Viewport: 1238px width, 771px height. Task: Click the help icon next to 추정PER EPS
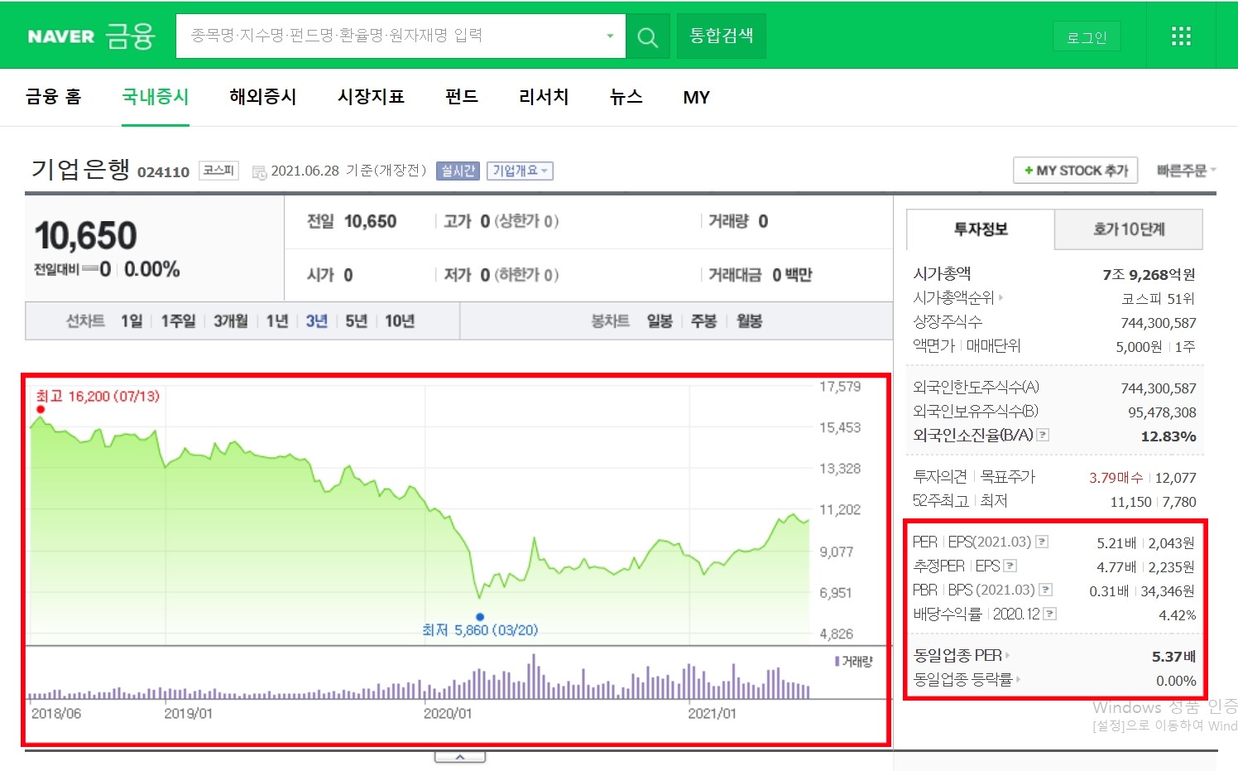(1010, 566)
